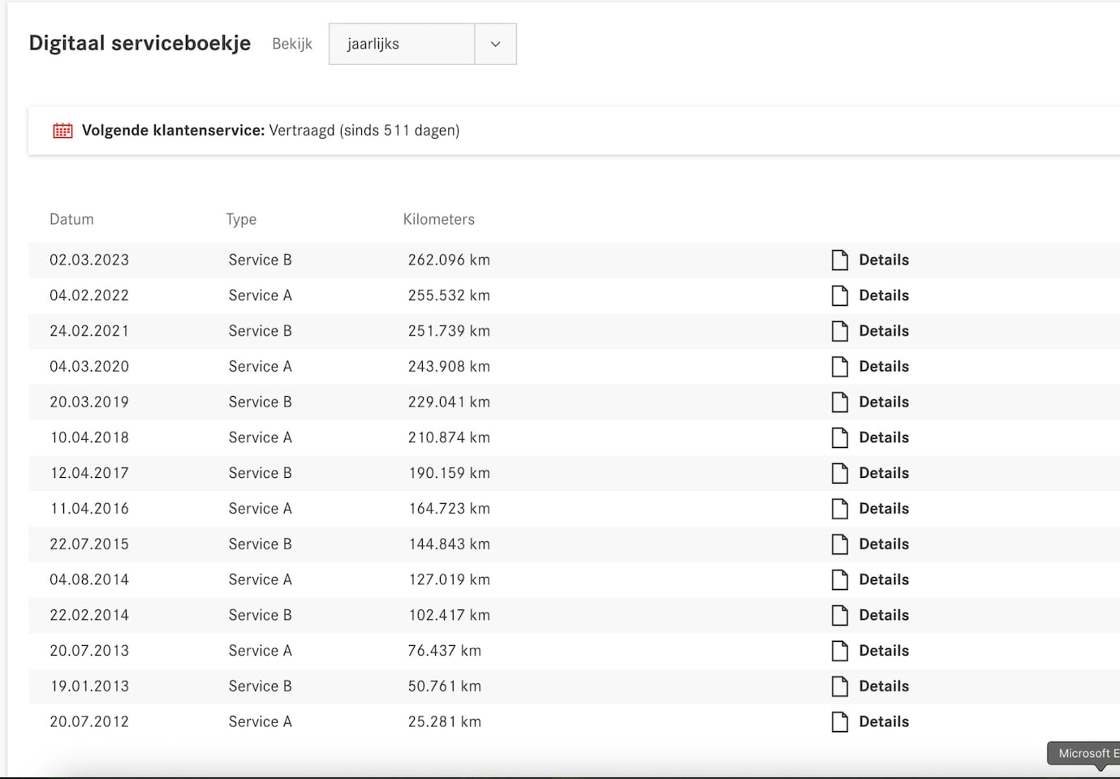Select the date 12.04.2017
The height and width of the screenshot is (779, 1120).
(x=89, y=473)
